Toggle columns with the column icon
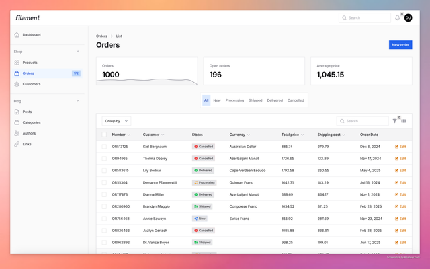The height and width of the screenshot is (269, 430). (404, 121)
